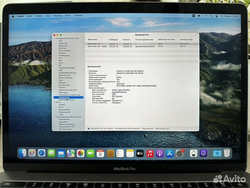Open the Файл menu
This screenshot has height=188, width=250.
(x=30, y=16)
